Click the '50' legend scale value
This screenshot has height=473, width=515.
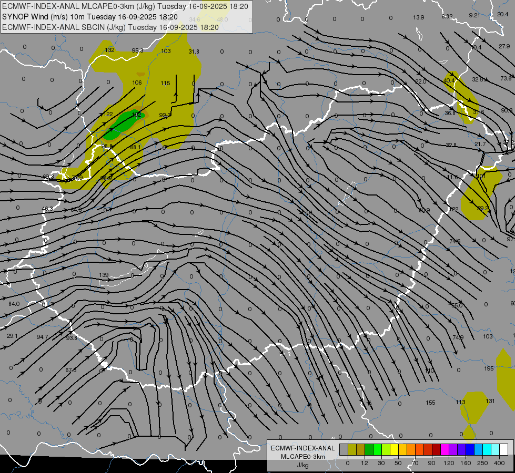[398, 463]
